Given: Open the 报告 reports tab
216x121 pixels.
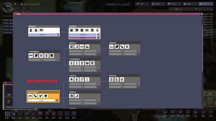Looking at the screenshot, I should click(190, 4).
